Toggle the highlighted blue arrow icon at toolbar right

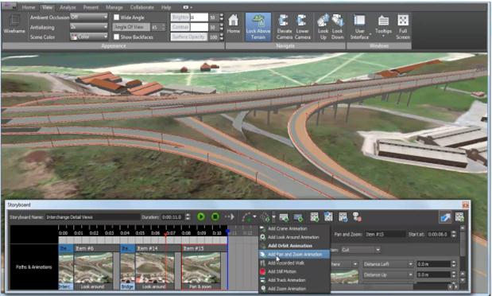(445, 216)
